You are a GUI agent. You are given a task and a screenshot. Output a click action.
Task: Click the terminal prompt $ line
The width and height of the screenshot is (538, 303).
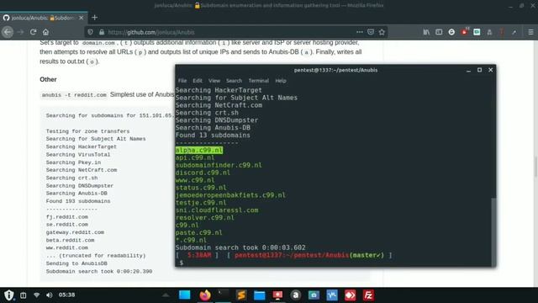[x=182, y=263]
